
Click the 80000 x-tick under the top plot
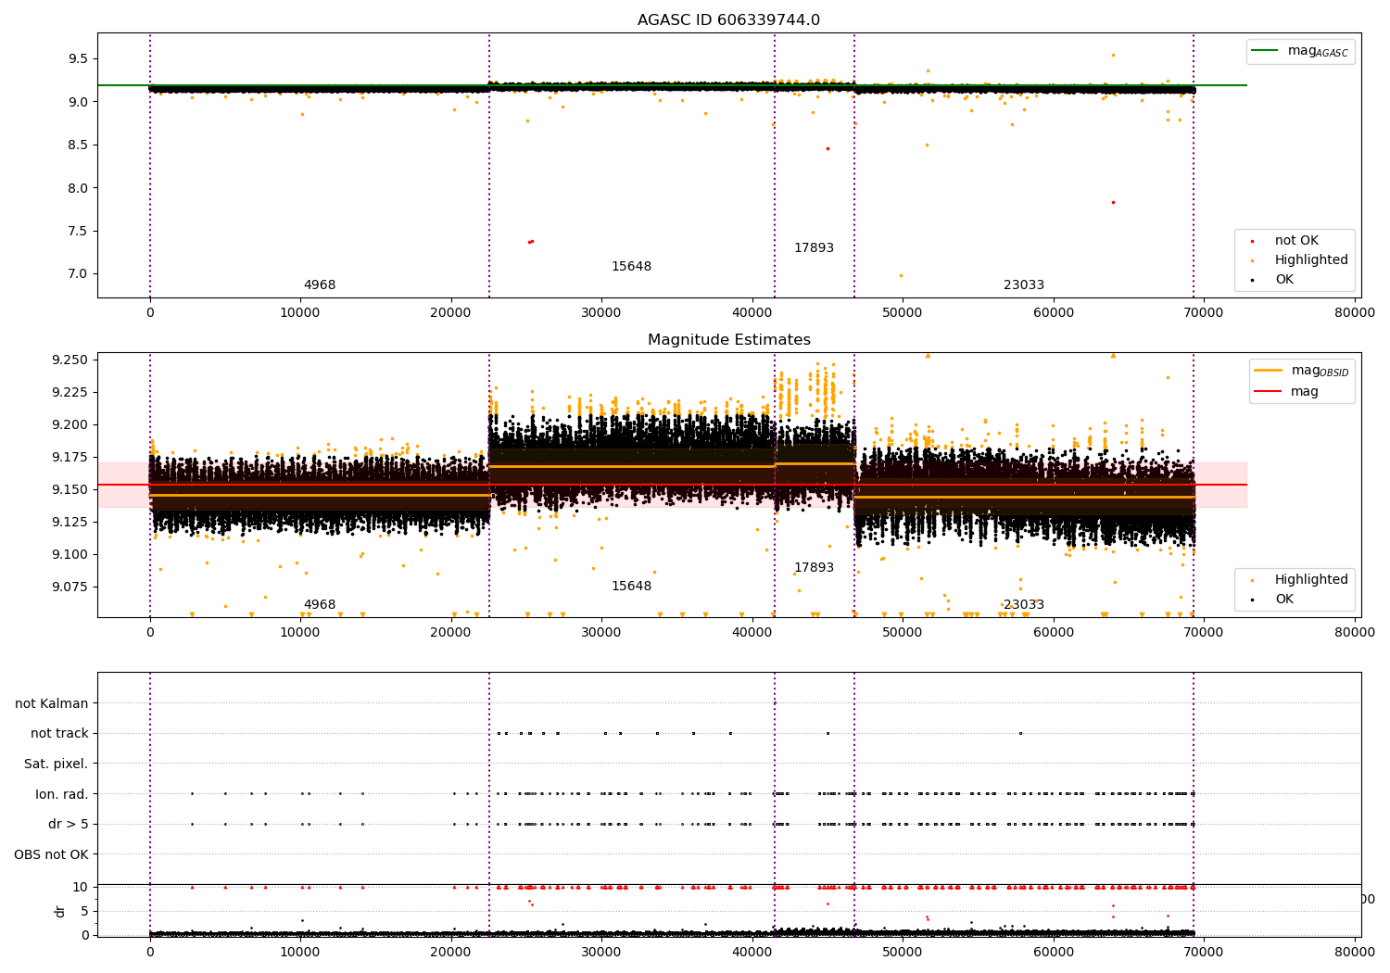click(1355, 313)
